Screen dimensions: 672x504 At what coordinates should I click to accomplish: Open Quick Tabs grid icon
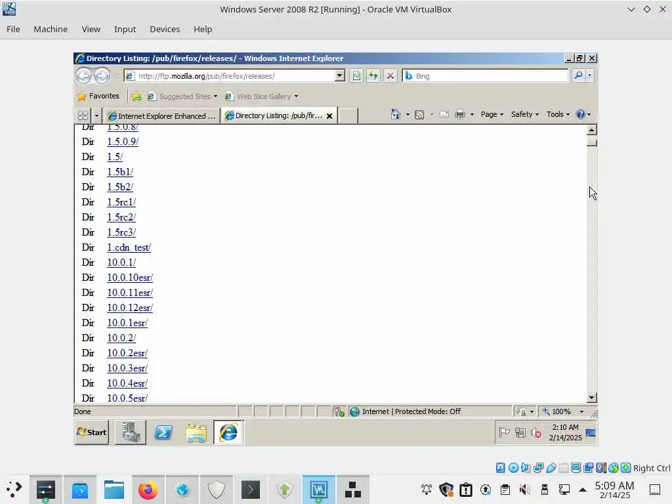pos(83,115)
